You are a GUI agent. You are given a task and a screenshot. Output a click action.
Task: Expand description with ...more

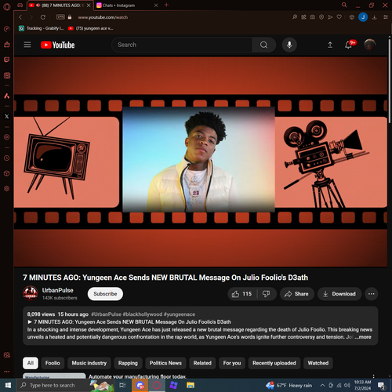coord(363,337)
